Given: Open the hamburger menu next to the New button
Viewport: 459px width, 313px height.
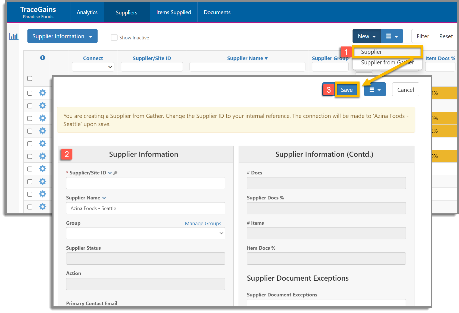Looking at the screenshot, I should [x=392, y=36].
